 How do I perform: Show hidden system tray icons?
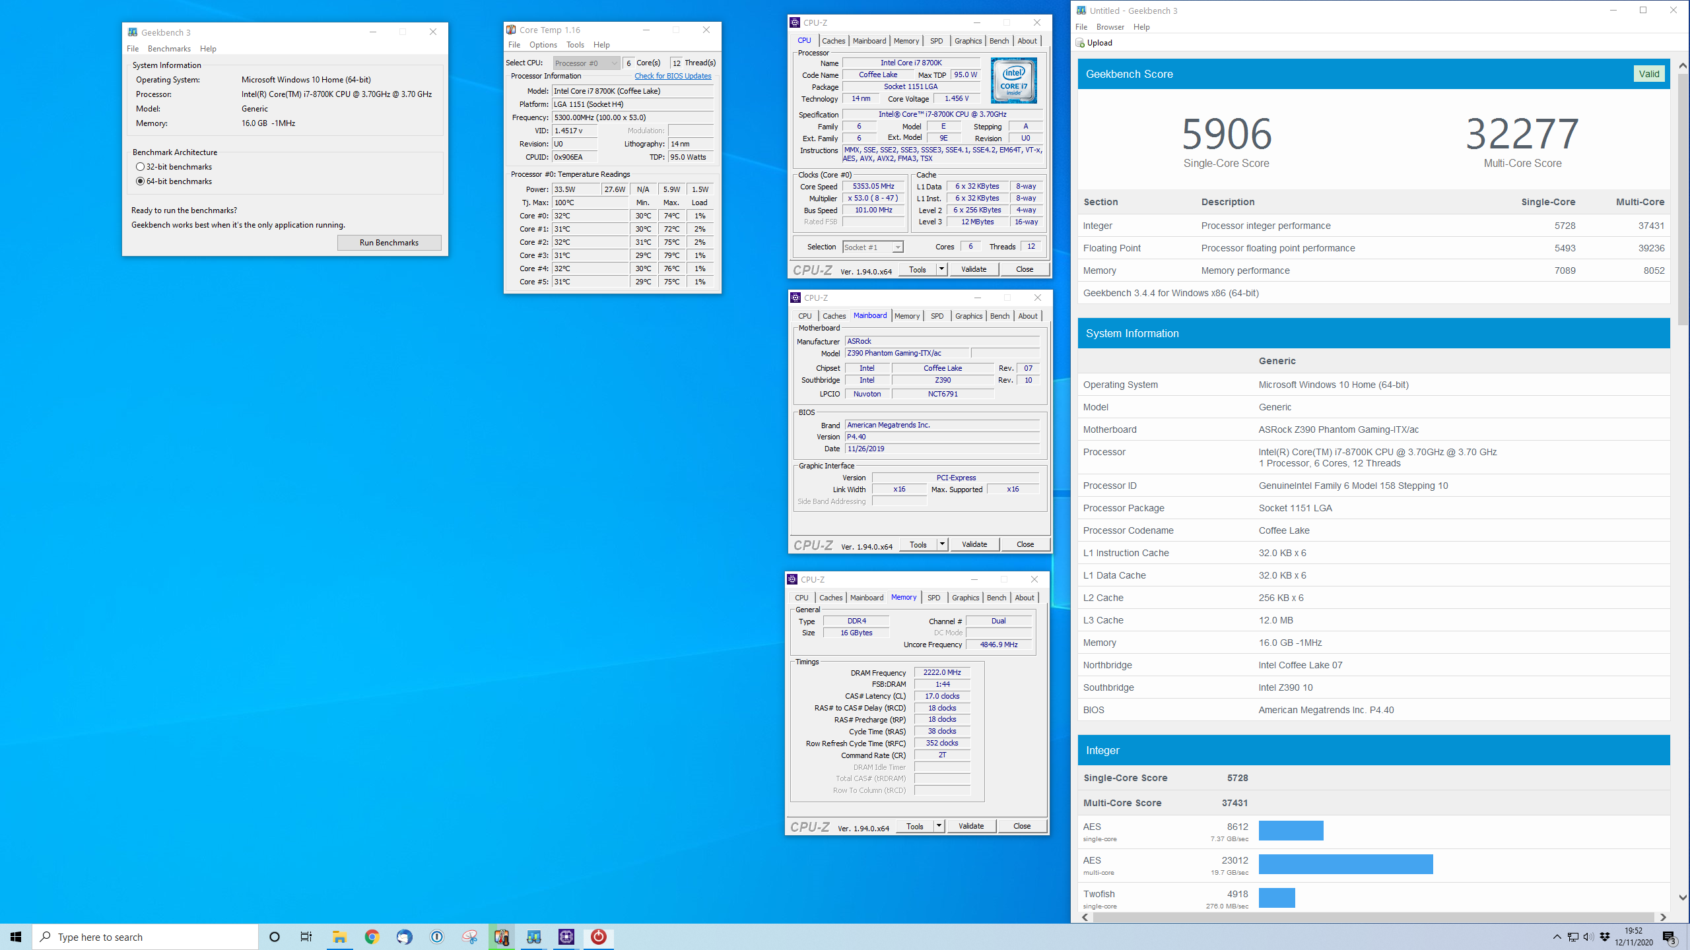tap(1557, 937)
